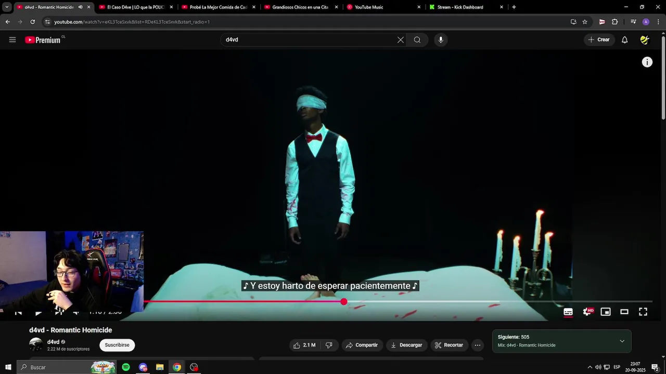Mute the video player volume
Image resolution: width=666 pixels, height=374 pixels.
[76, 312]
